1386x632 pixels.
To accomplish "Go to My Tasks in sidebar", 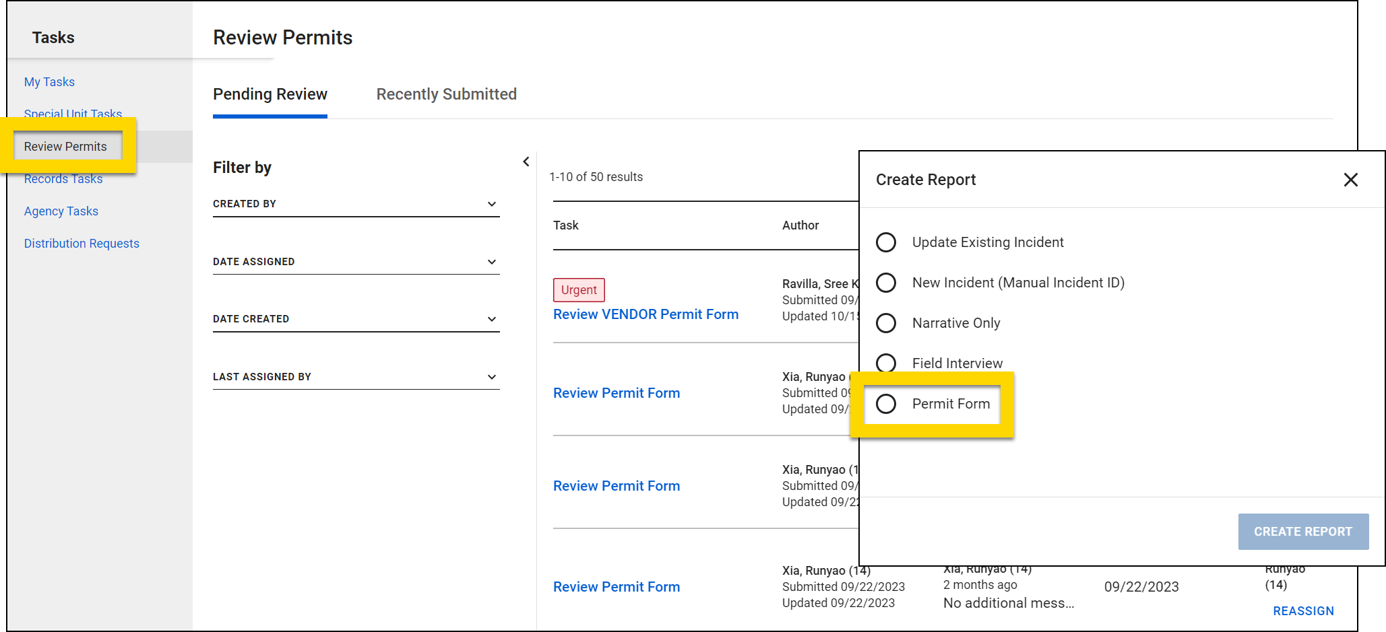I will [49, 82].
